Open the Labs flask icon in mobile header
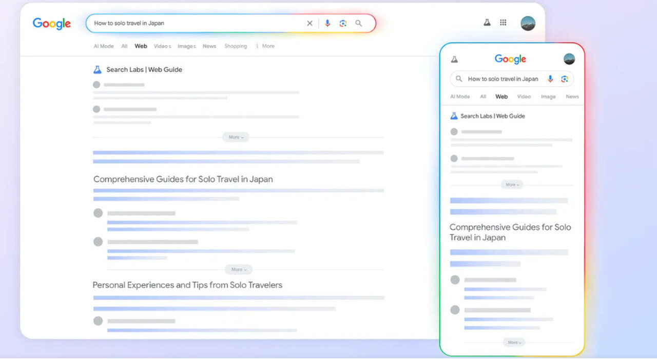Image resolution: width=657 pixels, height=359 pixels. tap(454, 59)
